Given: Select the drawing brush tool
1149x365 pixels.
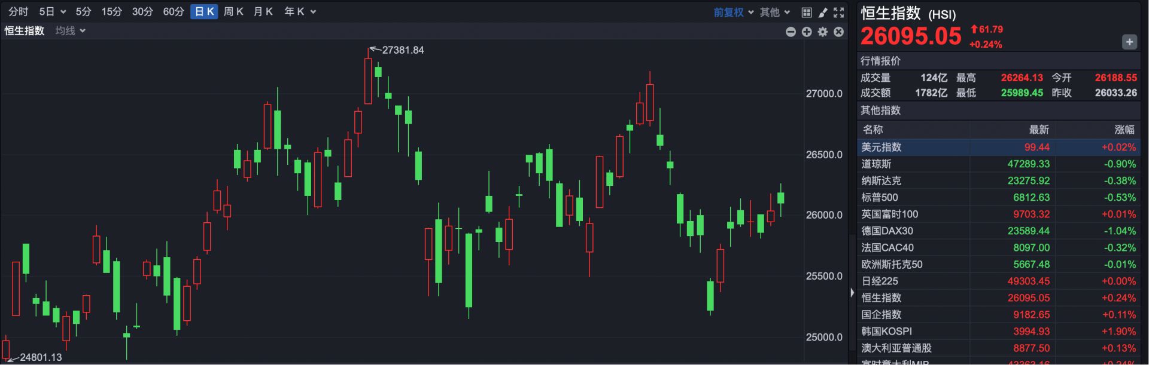Looking at the screenshot, I should [823, 12].
